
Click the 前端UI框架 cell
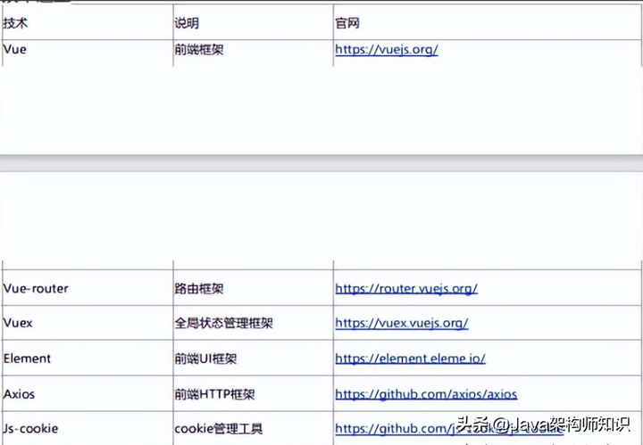pyautogui.click(x=253, y=358)
